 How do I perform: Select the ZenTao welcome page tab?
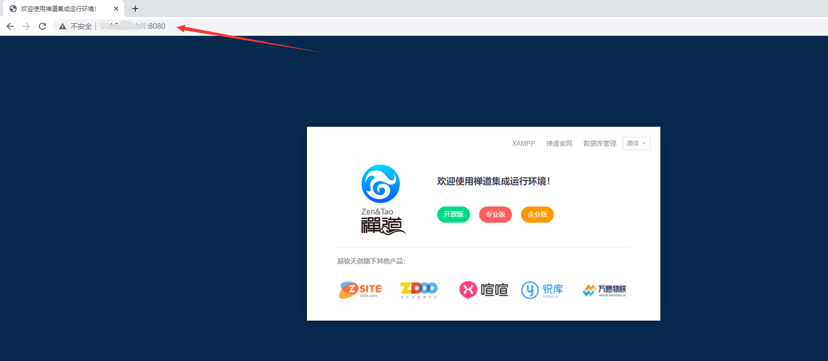point(63,9)
